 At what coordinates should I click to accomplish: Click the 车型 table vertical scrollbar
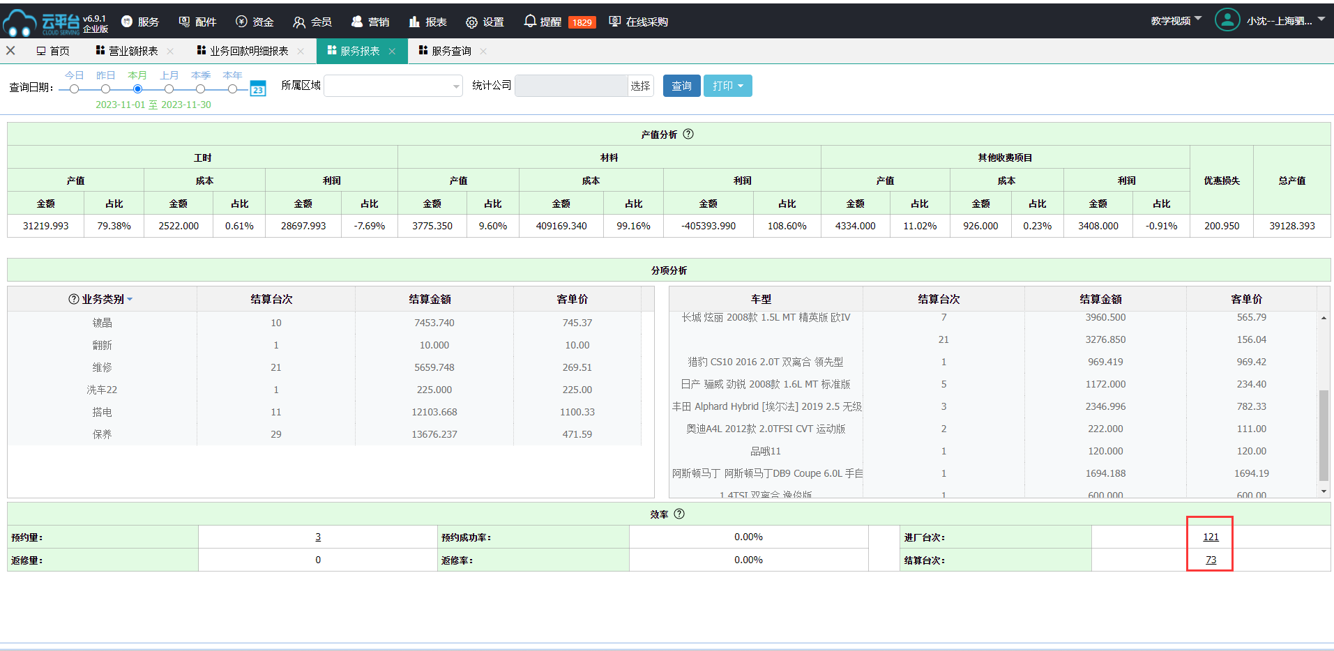click(1323, 435)
